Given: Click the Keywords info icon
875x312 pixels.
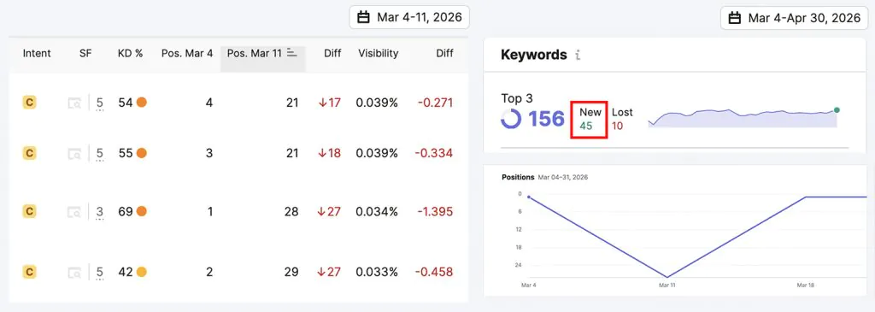Looking at the screenshot, I should coord(578,55).
